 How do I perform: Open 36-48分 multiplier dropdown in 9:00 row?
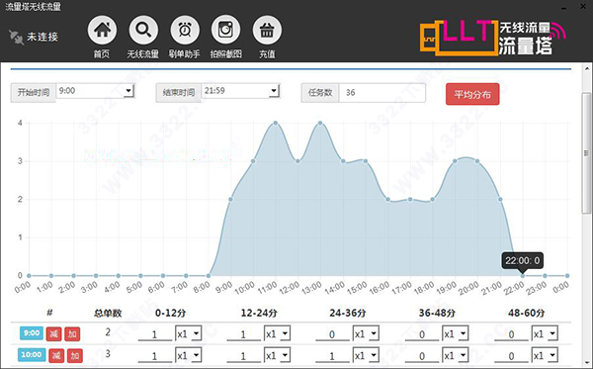click(456, 333)
